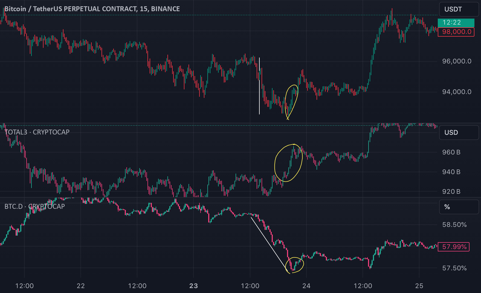Click the BTC.D · CRYPTOCAP symbol label
The image size is (481, 293).
click(x=35, y=206)
